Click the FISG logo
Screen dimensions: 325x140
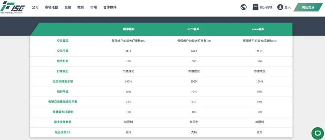(12, 7)
